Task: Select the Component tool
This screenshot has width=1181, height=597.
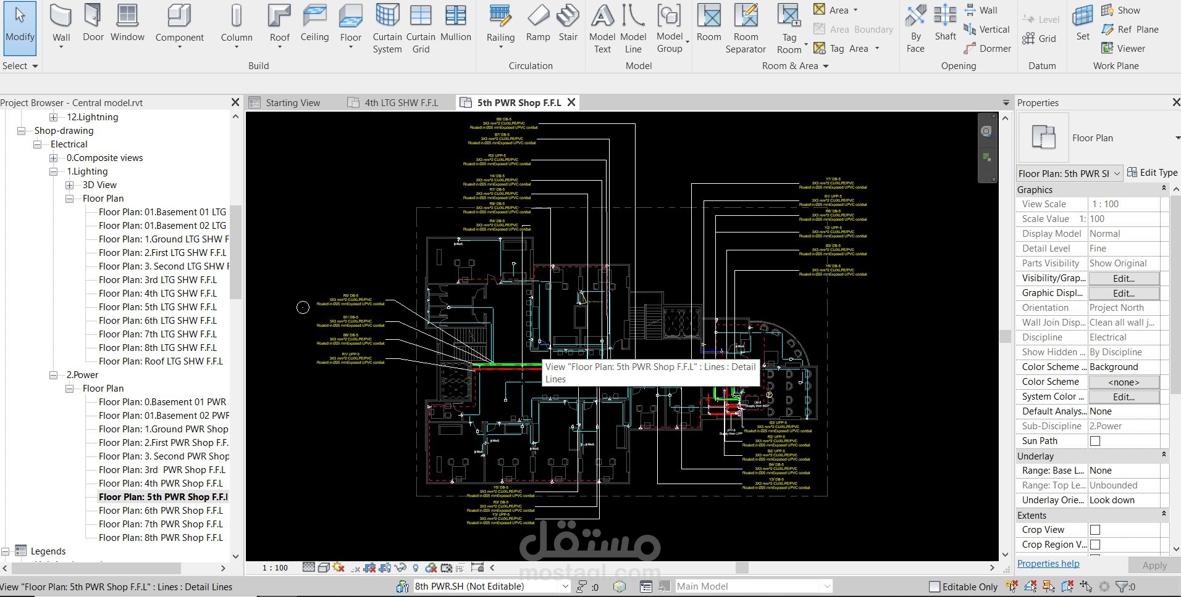Action: (179, 25)
